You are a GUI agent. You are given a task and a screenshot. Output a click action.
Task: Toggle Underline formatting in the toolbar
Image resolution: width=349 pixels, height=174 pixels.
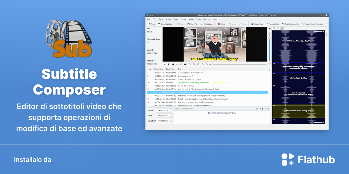pos(290,24)
